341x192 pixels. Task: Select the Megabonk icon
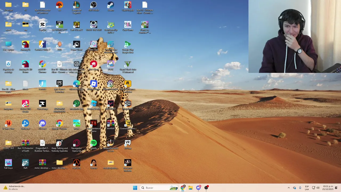[x=128, y=105]
